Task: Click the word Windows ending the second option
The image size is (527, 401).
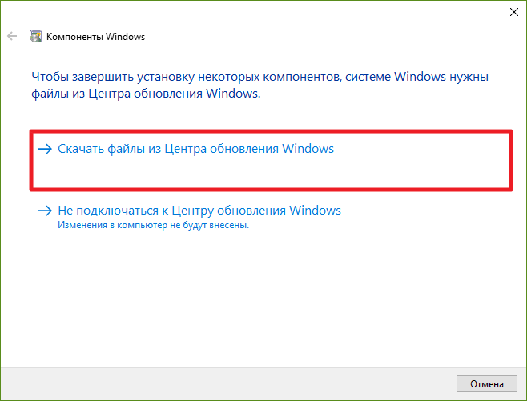Action: (316, 211)
